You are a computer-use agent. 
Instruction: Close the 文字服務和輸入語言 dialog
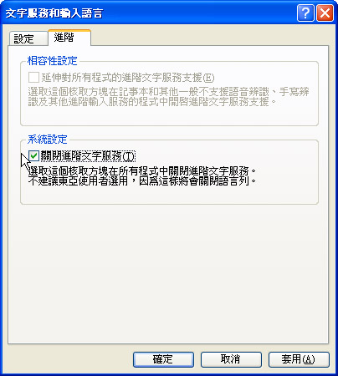coord(325,13)
